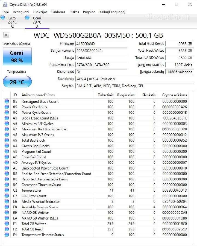Screen dimensions: 197x246
Task: Click the Total NAND Writes value 3502 GB
Action: pyautogui.click(x=180, y=58)
